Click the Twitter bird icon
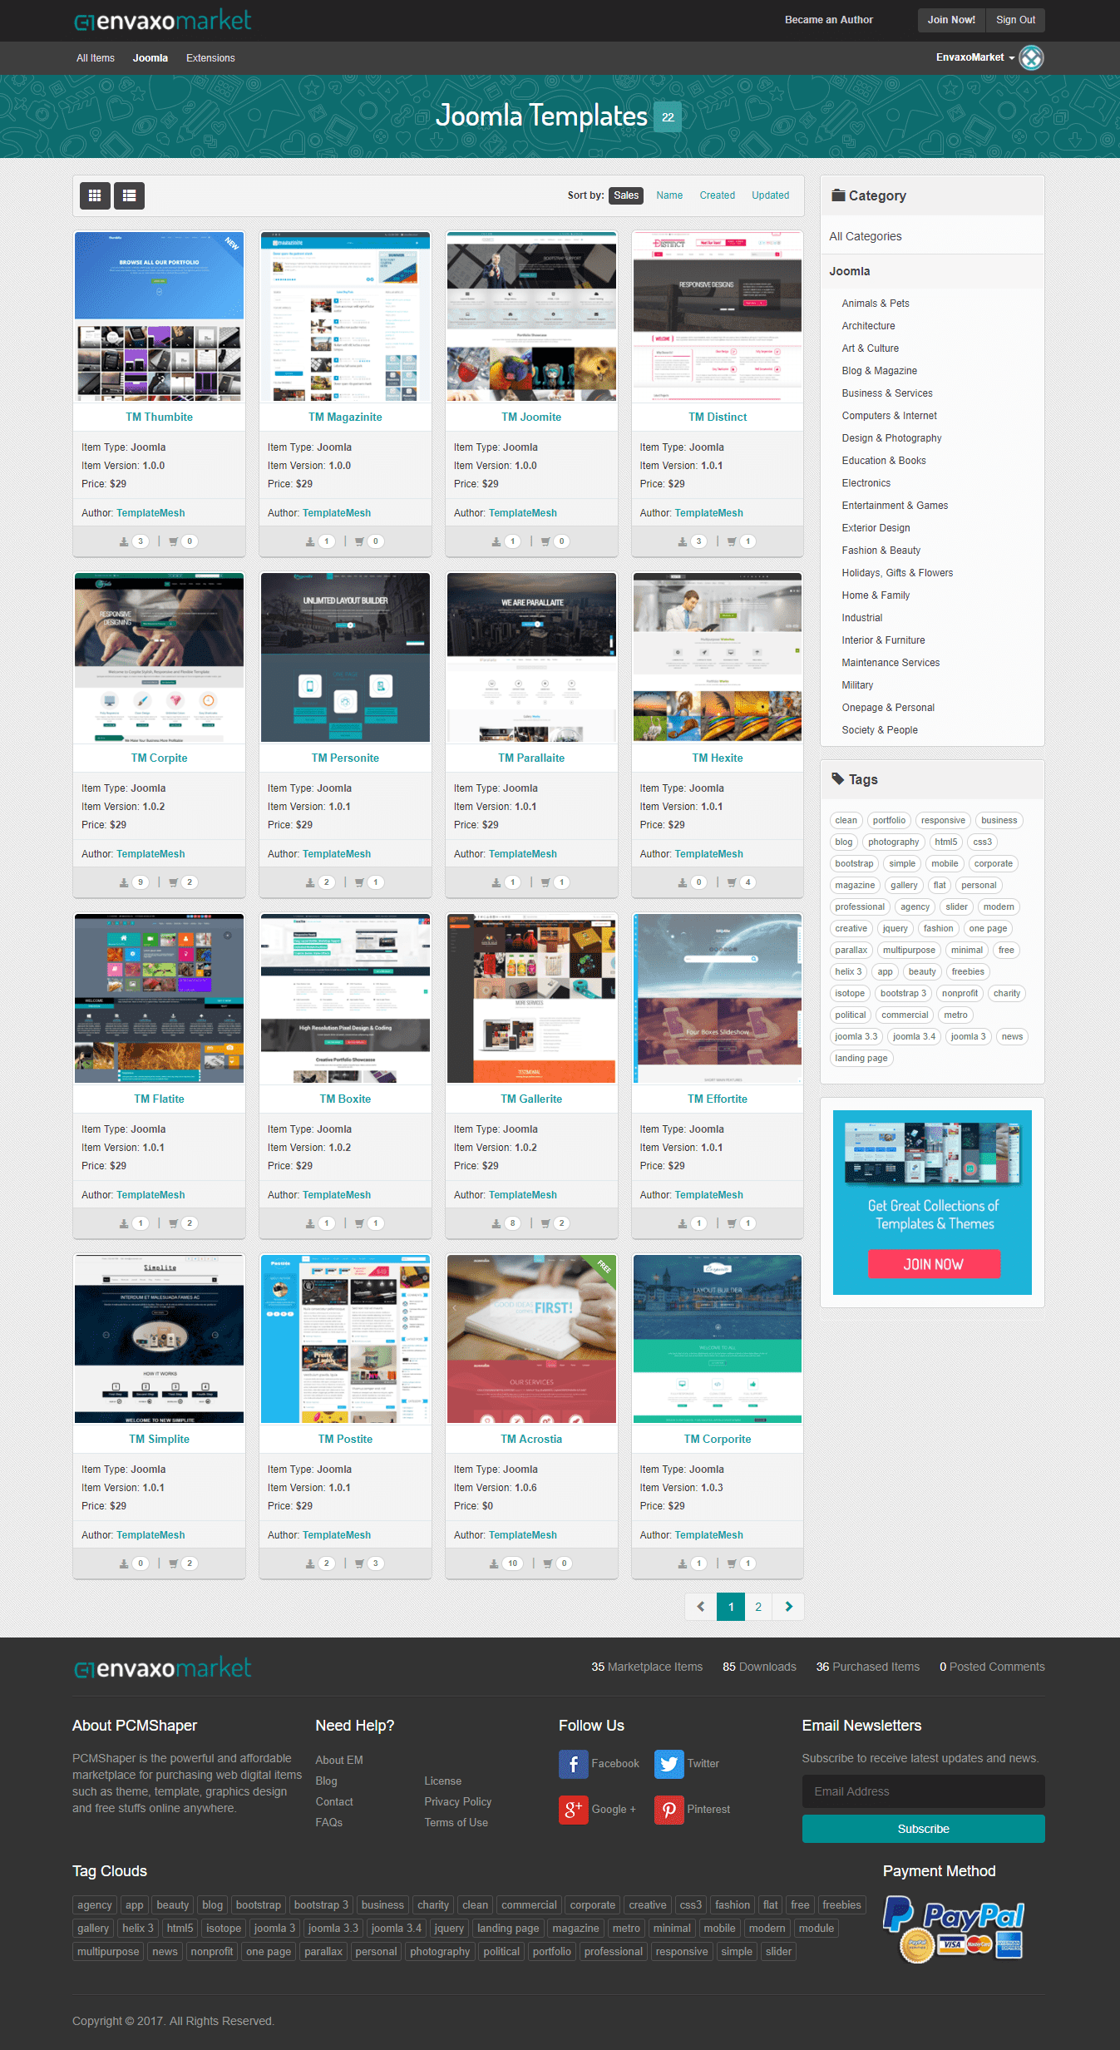The image size is (1120, 2050). tap(669, 1763)
